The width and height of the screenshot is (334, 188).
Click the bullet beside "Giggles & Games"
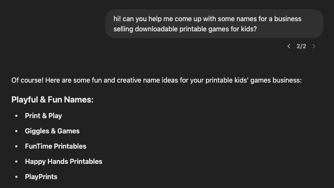coord(17,131)
